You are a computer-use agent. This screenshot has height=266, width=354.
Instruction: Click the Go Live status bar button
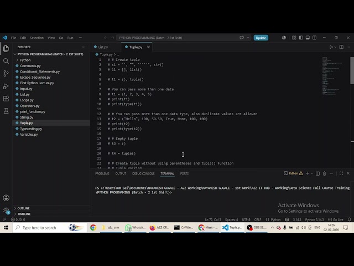click(x=336, y=219)
